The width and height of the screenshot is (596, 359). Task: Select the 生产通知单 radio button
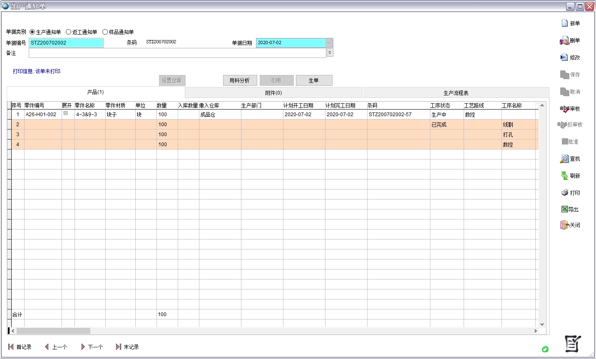tap(32, 32)
